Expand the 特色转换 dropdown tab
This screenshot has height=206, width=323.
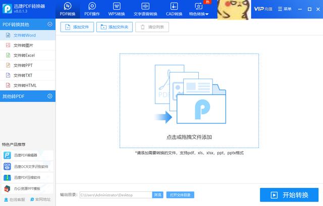click(199, 9)
